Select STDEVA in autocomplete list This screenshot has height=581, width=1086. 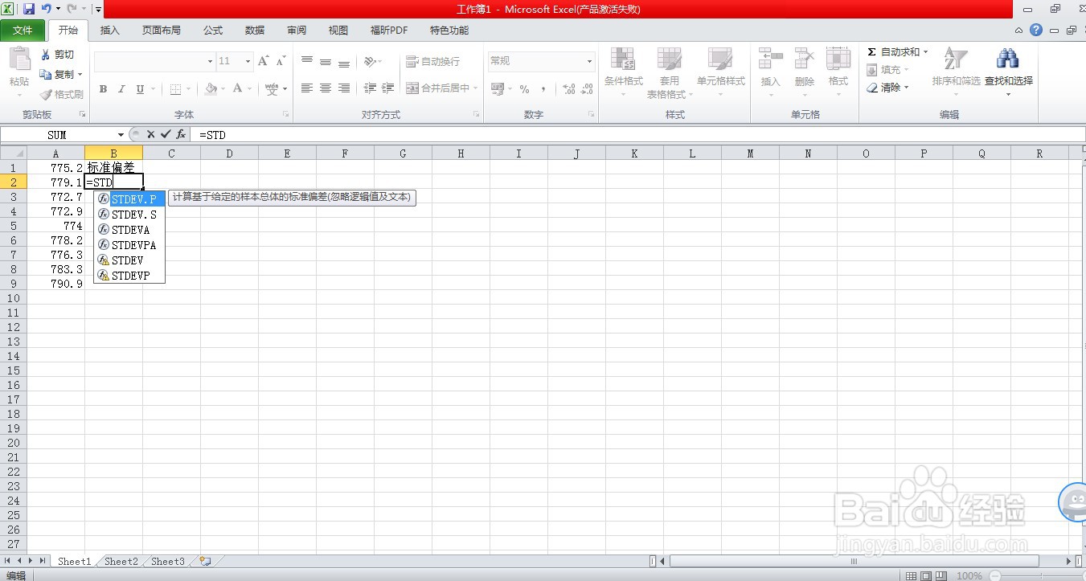[x=129, y=230]
